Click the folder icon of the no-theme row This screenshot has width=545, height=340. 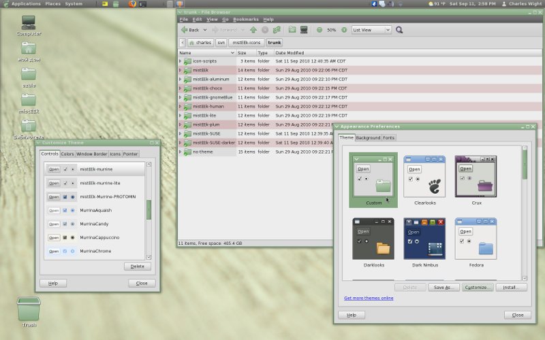pyautogui.click(x=188, y=152)
